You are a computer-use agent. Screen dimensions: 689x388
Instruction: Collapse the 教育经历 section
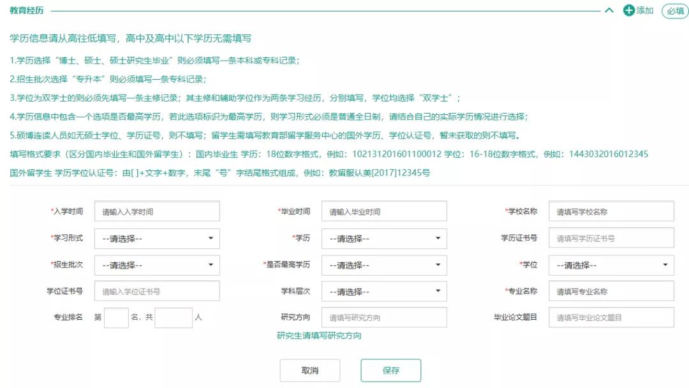tap(608, 11)
